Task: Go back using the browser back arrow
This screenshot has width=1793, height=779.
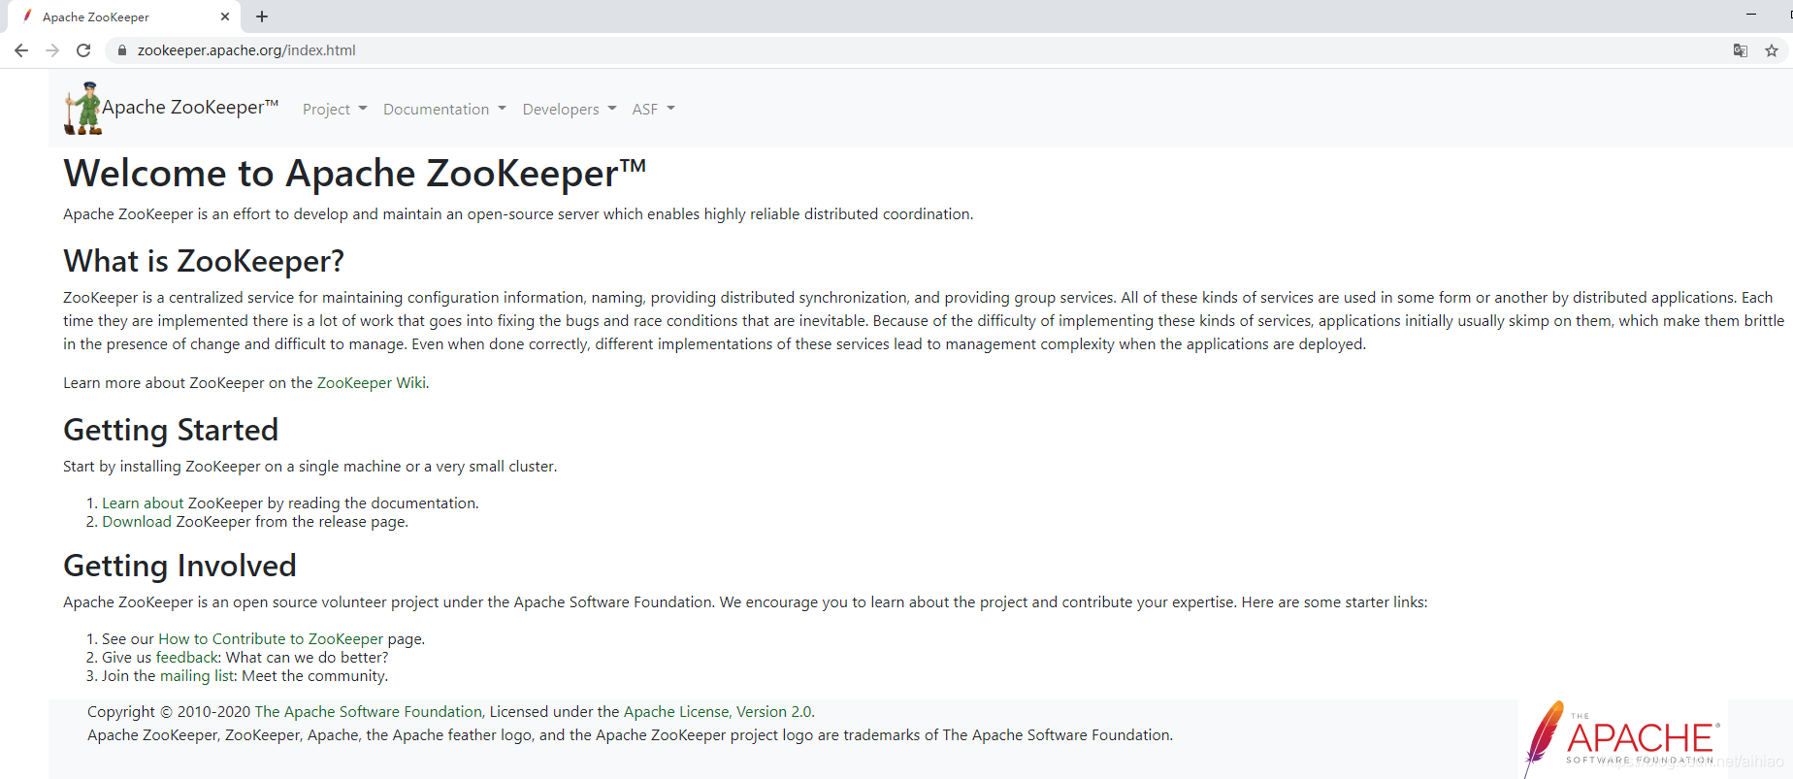Action: click(21, 50)
